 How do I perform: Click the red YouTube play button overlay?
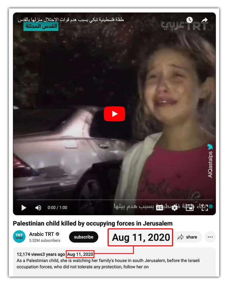coord(114,114)
